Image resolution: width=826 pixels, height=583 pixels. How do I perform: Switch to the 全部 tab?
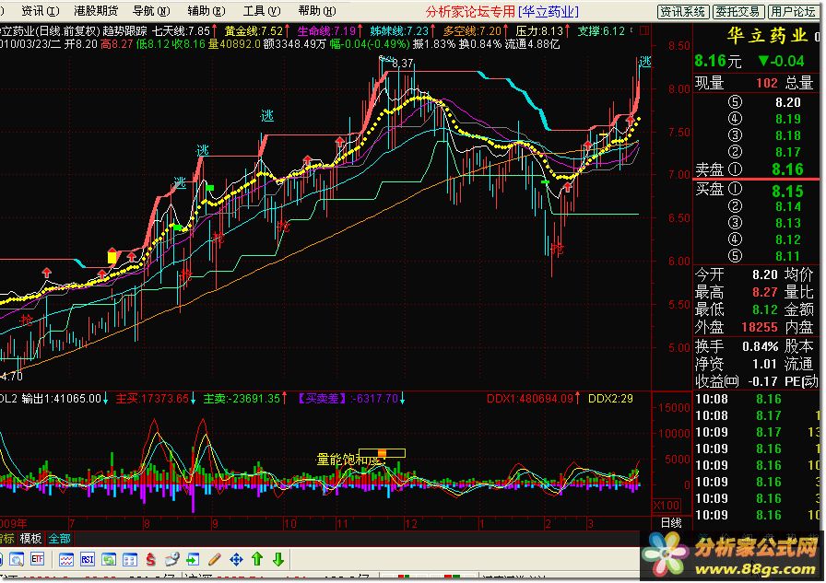pos(60,538)
